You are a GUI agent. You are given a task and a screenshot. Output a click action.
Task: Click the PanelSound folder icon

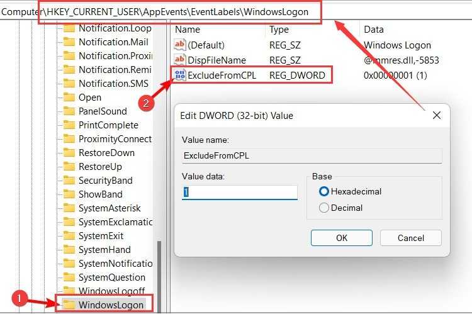click(x=69, y=111)
